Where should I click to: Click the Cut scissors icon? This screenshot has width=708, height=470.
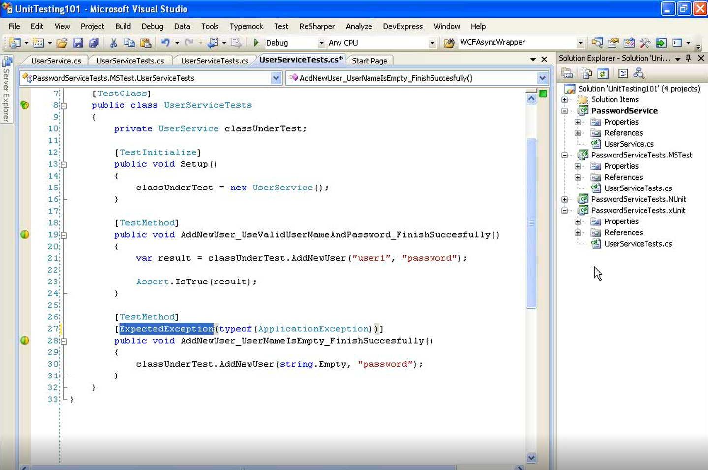pyautogui.click(x=113, y=43)
